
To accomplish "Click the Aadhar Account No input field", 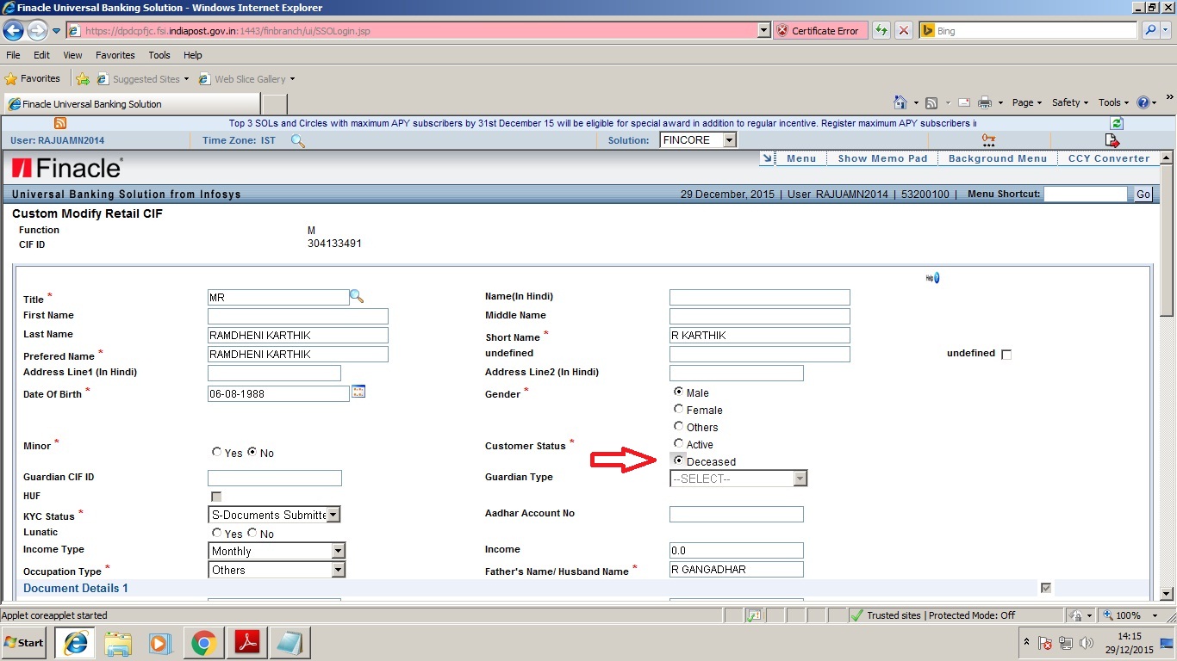I will (736, 514).
